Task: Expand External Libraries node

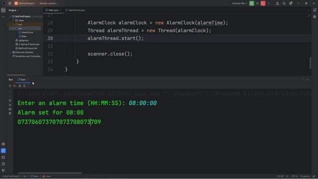Action: pos(10,52)
